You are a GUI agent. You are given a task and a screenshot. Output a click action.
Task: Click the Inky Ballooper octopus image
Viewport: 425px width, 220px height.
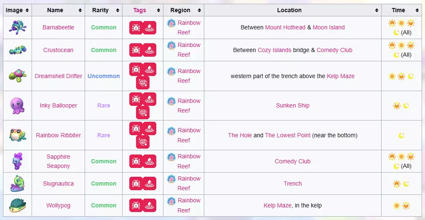[x=17, y=105]
